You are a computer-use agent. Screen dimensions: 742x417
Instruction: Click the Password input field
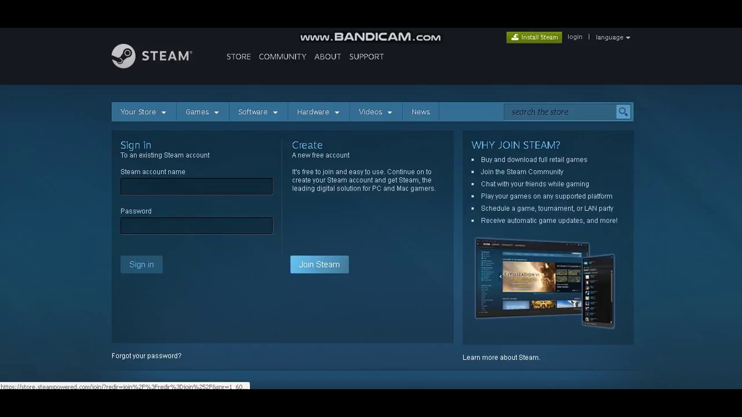[197, 226]
